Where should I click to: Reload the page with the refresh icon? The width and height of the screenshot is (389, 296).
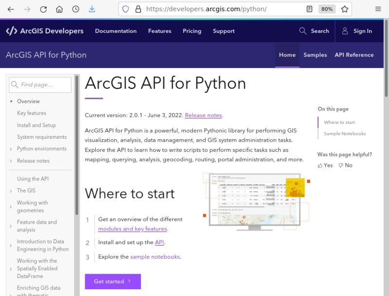[x=43, y=9]
